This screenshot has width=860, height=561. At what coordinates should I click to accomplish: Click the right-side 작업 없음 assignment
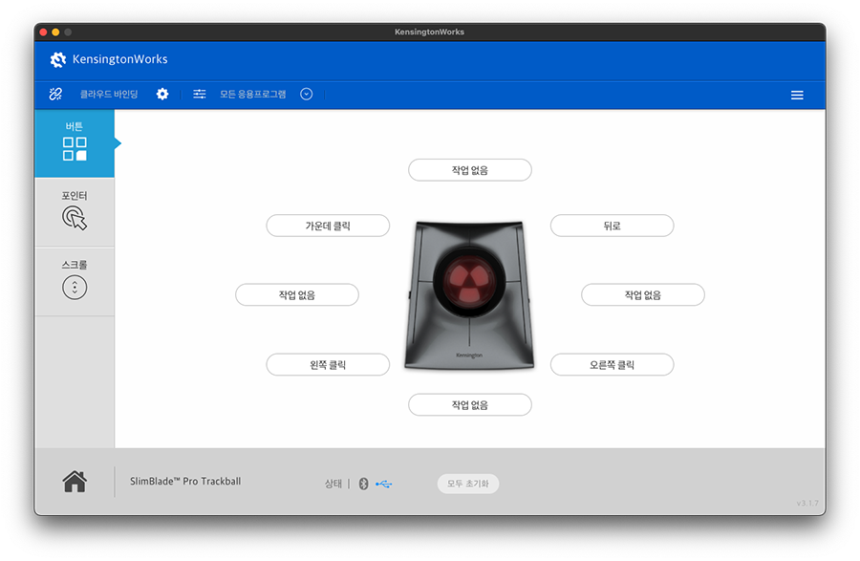[x=643, y=294]
